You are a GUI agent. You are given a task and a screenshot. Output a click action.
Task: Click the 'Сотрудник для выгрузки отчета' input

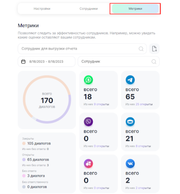click(78, 49)
